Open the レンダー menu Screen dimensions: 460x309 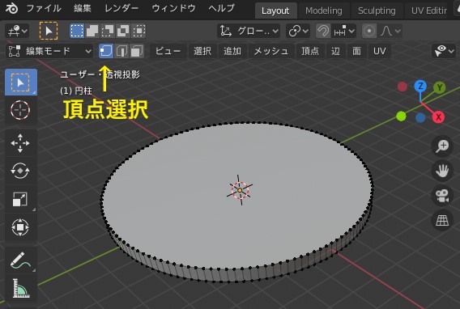(x=121, y=9)
